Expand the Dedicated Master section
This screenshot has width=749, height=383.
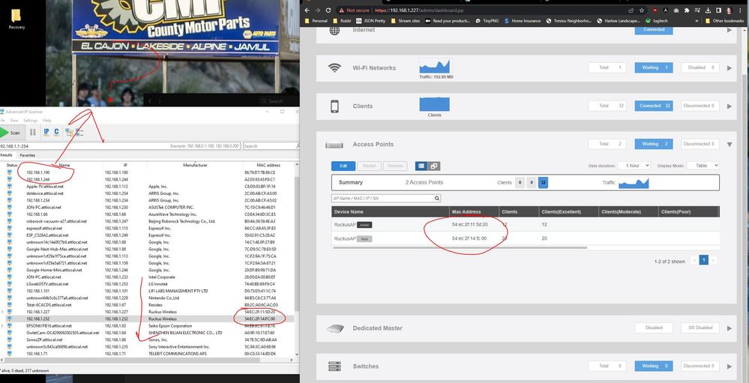(730, 328)
